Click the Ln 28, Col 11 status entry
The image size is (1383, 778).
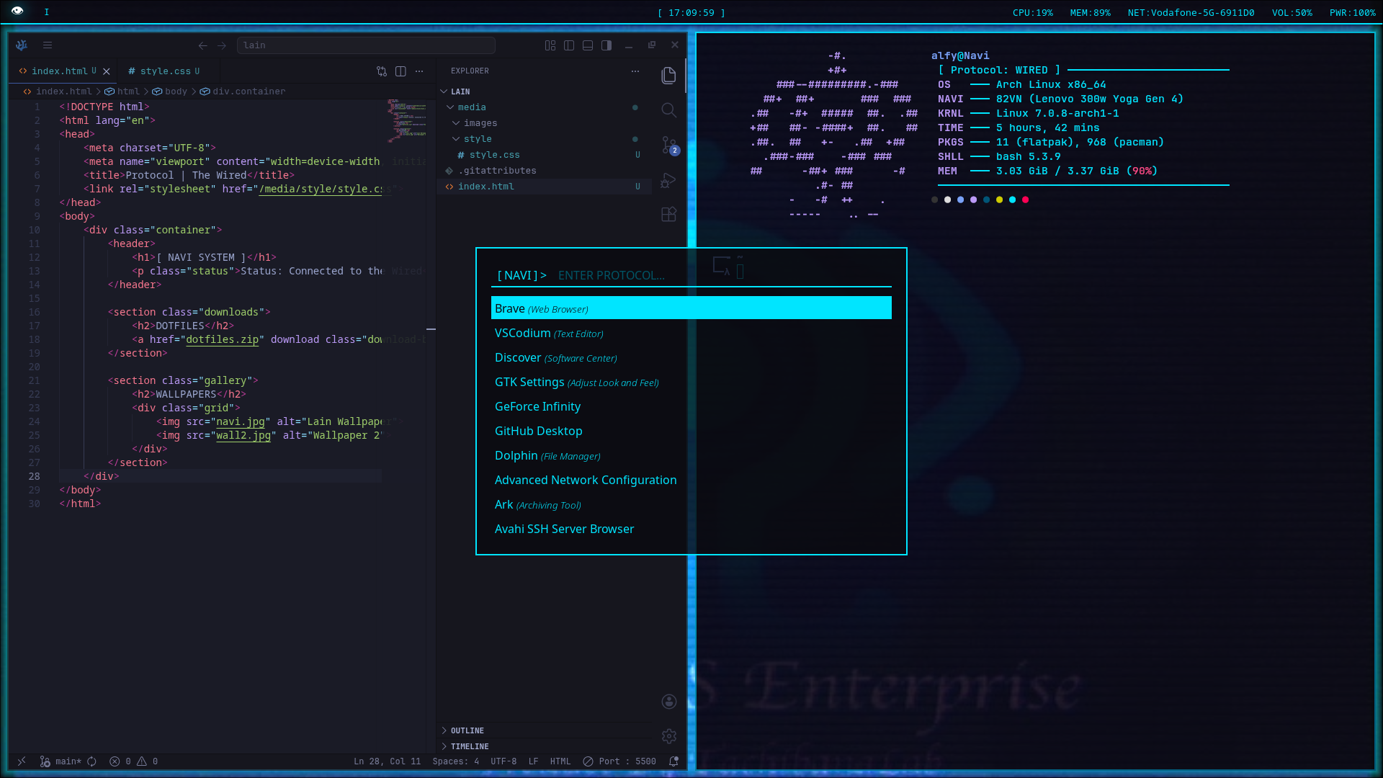point(387,761)
